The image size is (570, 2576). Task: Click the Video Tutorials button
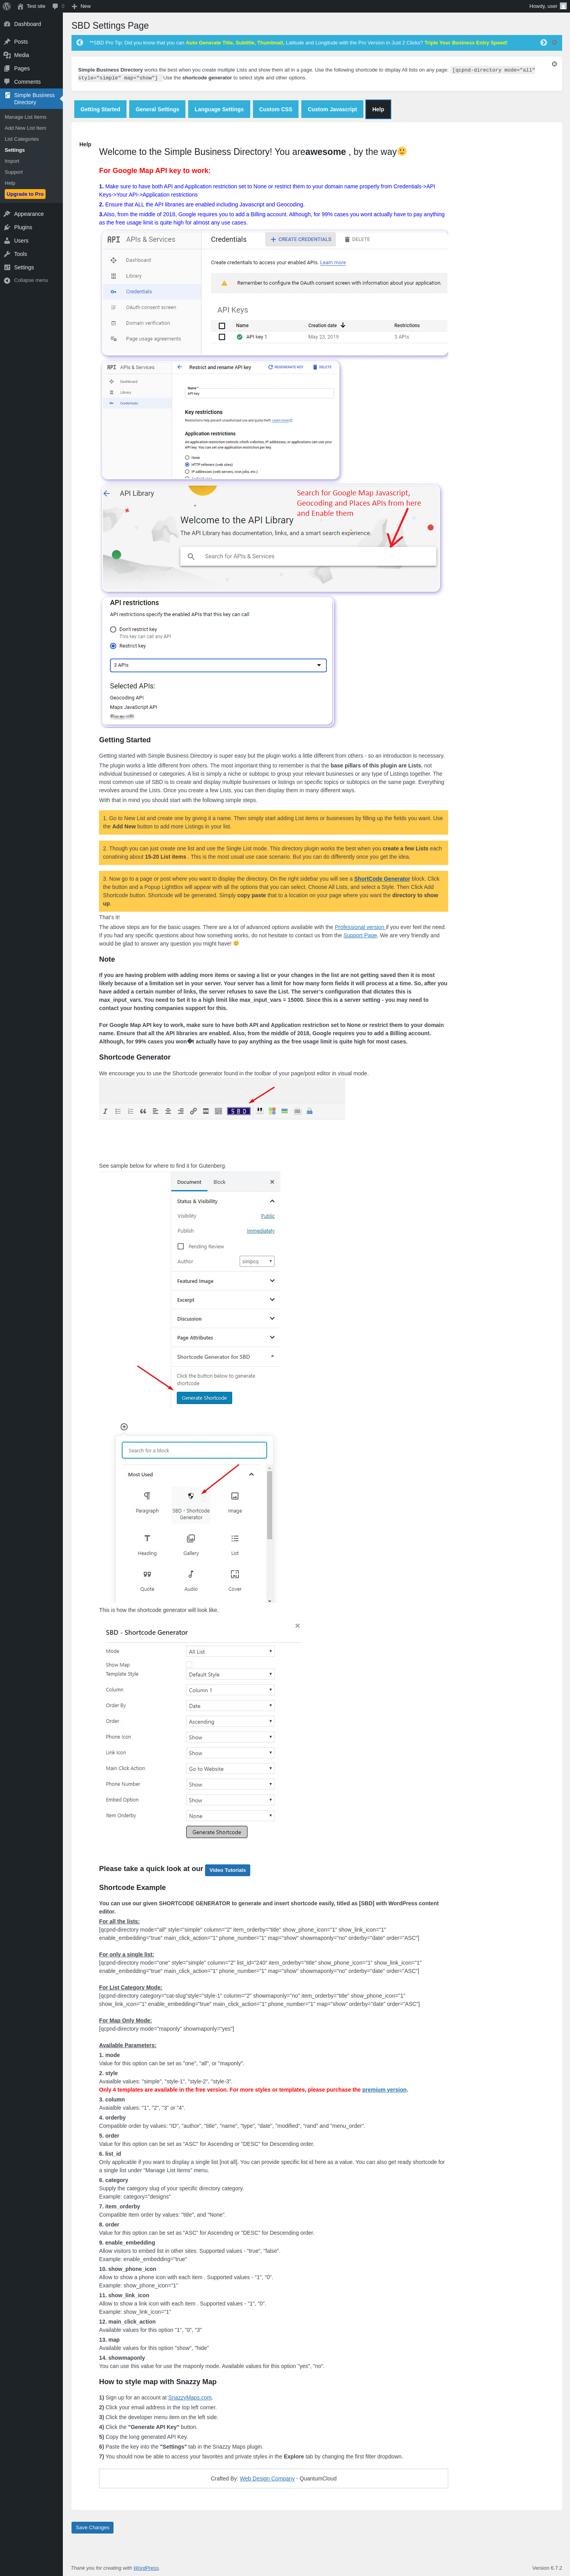click(228, 1869)
